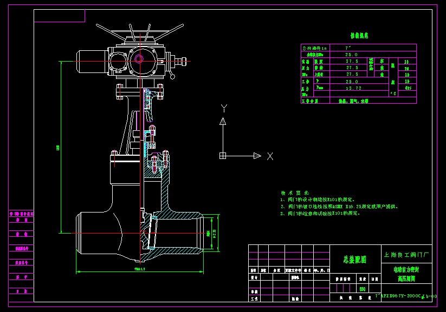Click the cylindrical motor on the actuator's left
Screen dimensions: 446x312
[92, 61]
